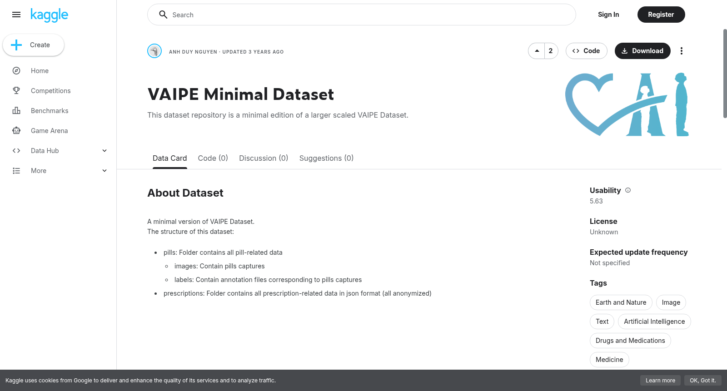Select the Medicine tag
Viewport: 727px width, 391px height.
click(609, 360)
